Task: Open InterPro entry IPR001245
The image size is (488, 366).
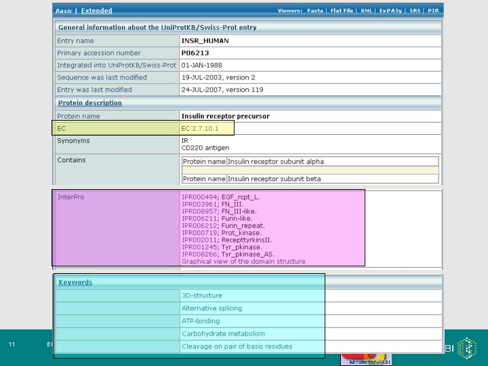Action: [199, 247]
